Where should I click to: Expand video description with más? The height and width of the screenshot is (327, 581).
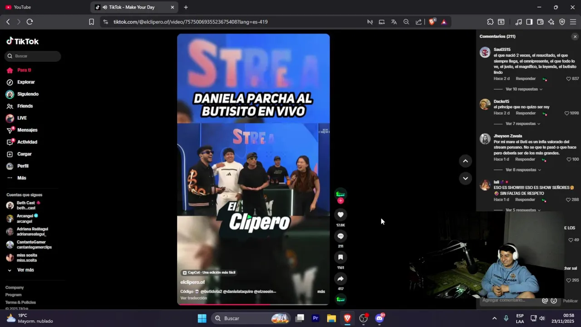coord(321,292)
